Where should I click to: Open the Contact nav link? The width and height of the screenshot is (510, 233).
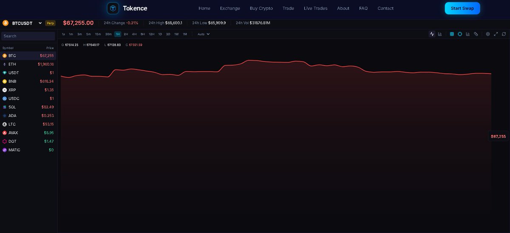tap(385, 8)
